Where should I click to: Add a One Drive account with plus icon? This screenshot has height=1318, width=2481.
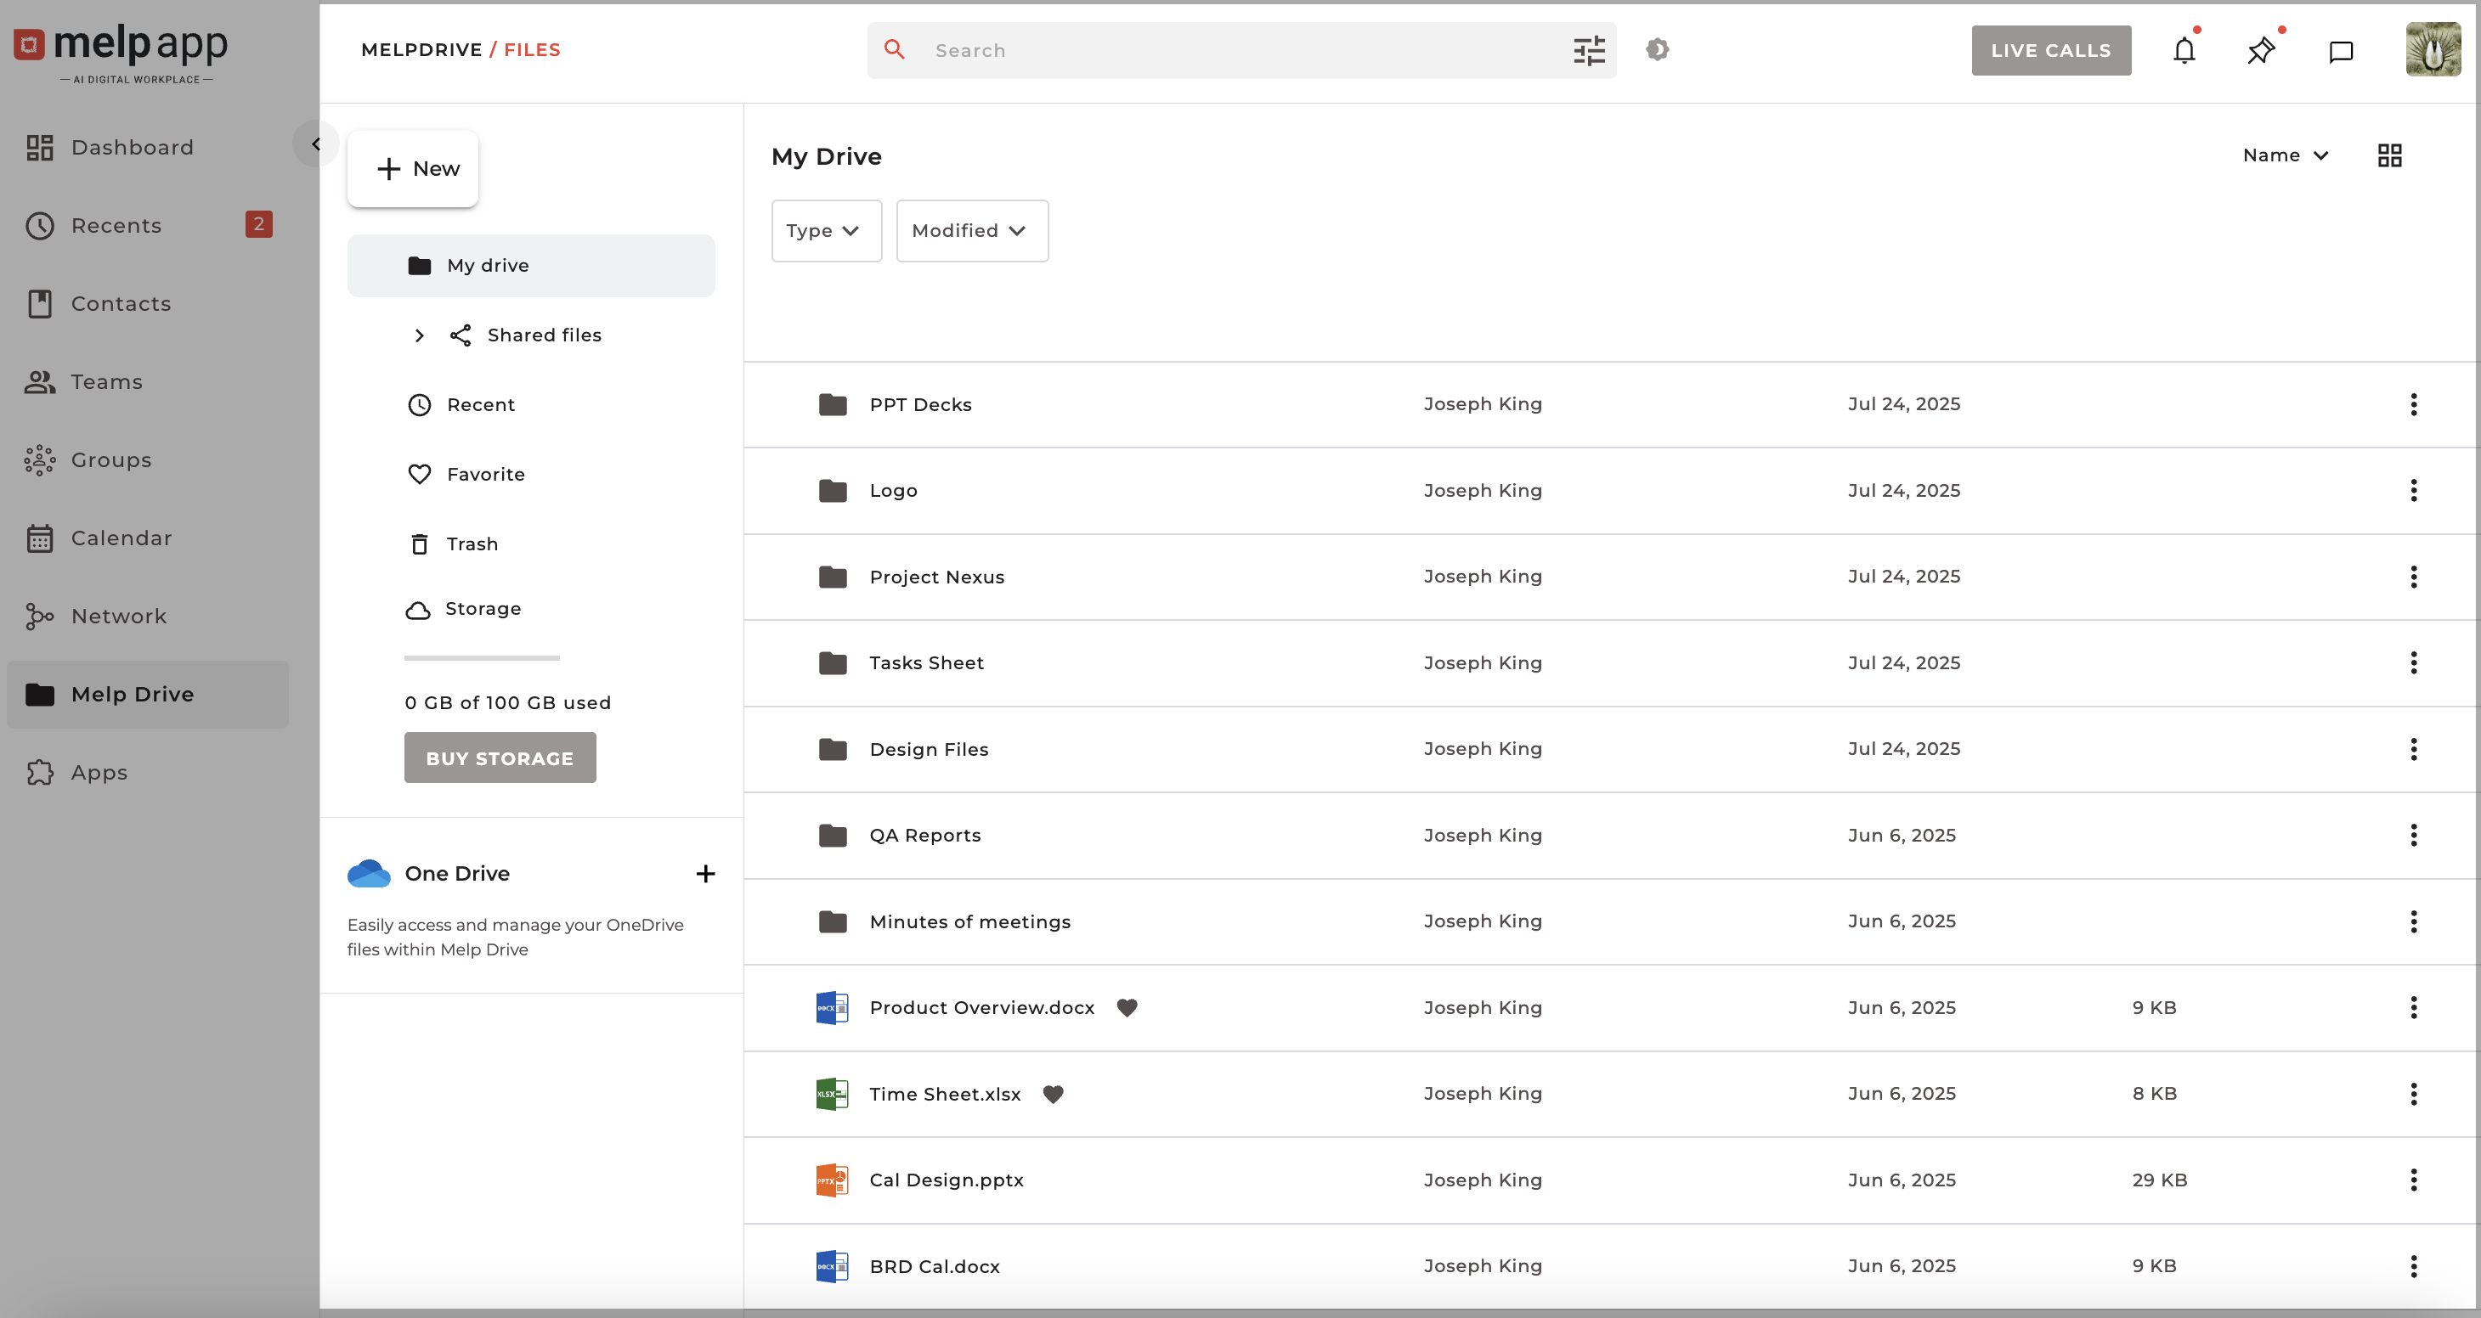[x=705, y=873]
